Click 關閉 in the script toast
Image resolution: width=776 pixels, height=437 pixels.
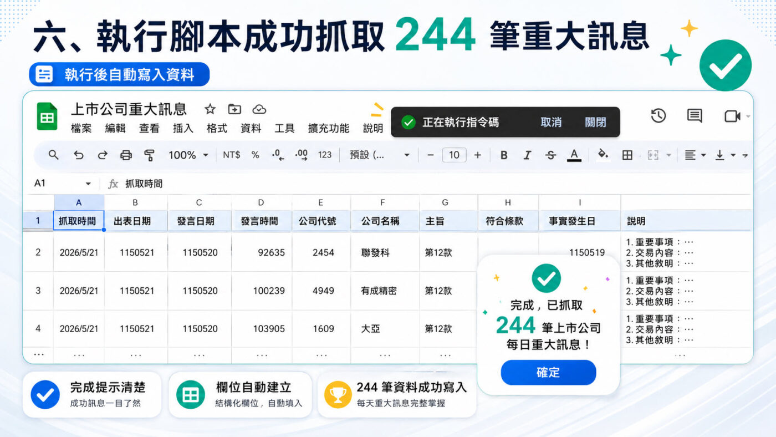tap(595, 122)
